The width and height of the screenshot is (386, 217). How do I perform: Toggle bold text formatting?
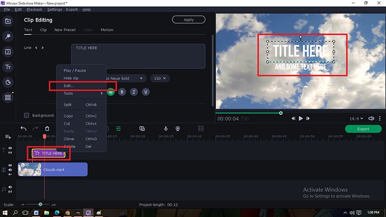coord(122,92)
